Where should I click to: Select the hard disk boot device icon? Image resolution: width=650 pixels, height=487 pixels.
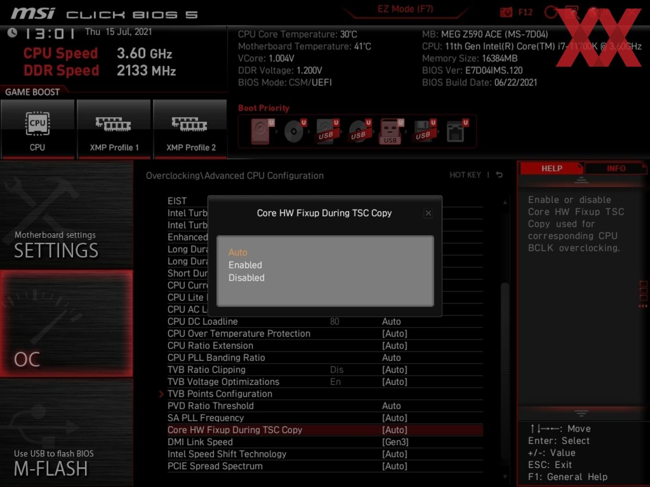click(261, 131)
